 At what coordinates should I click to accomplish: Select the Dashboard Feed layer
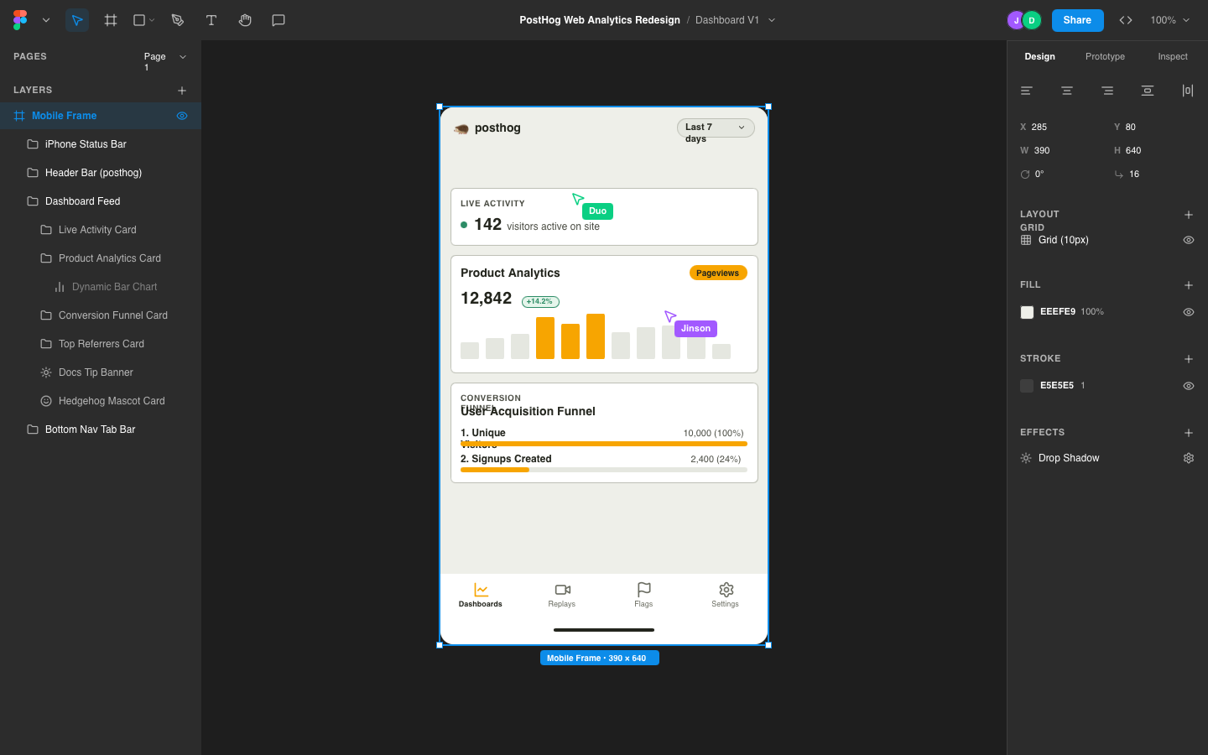tap(101, 201)
